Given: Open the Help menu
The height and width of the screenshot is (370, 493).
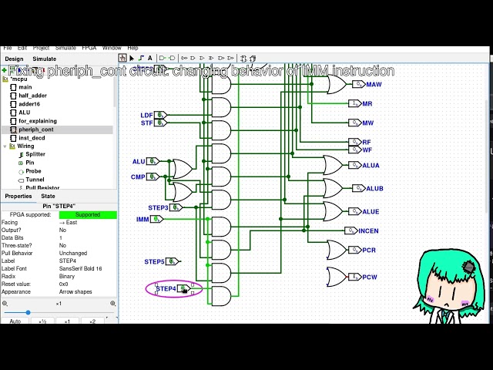Looking at the screenshot, I should tap(132, 48).
